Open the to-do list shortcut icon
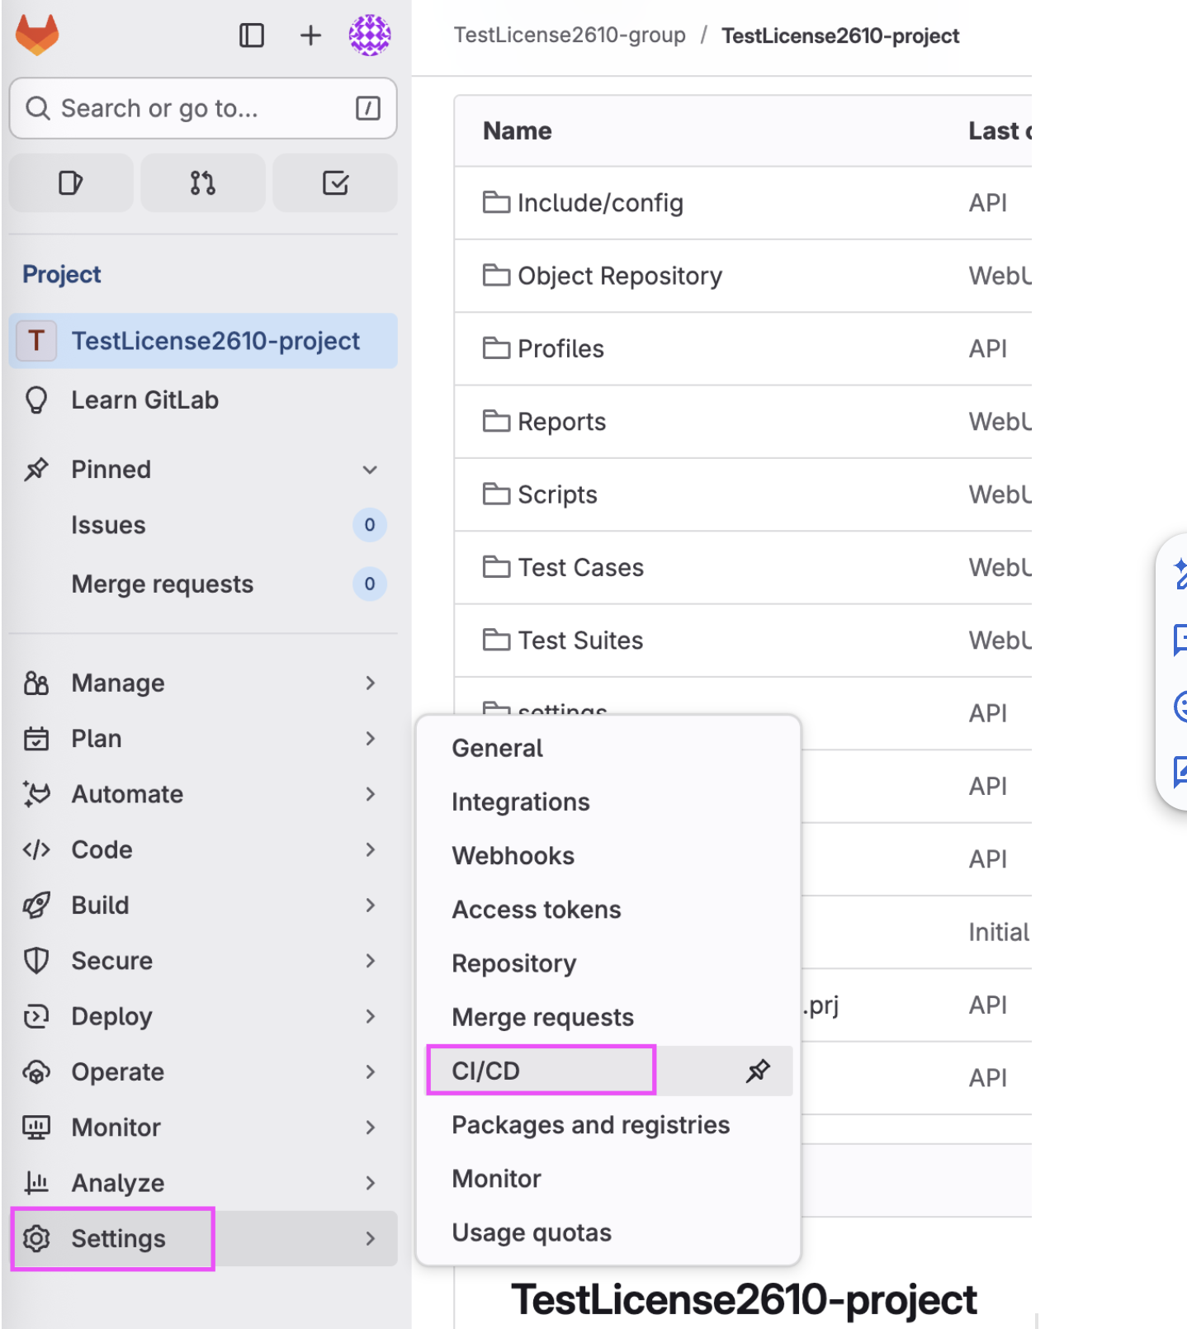This screenshot has height=1329, width=1187. click(x=335, y=182)
